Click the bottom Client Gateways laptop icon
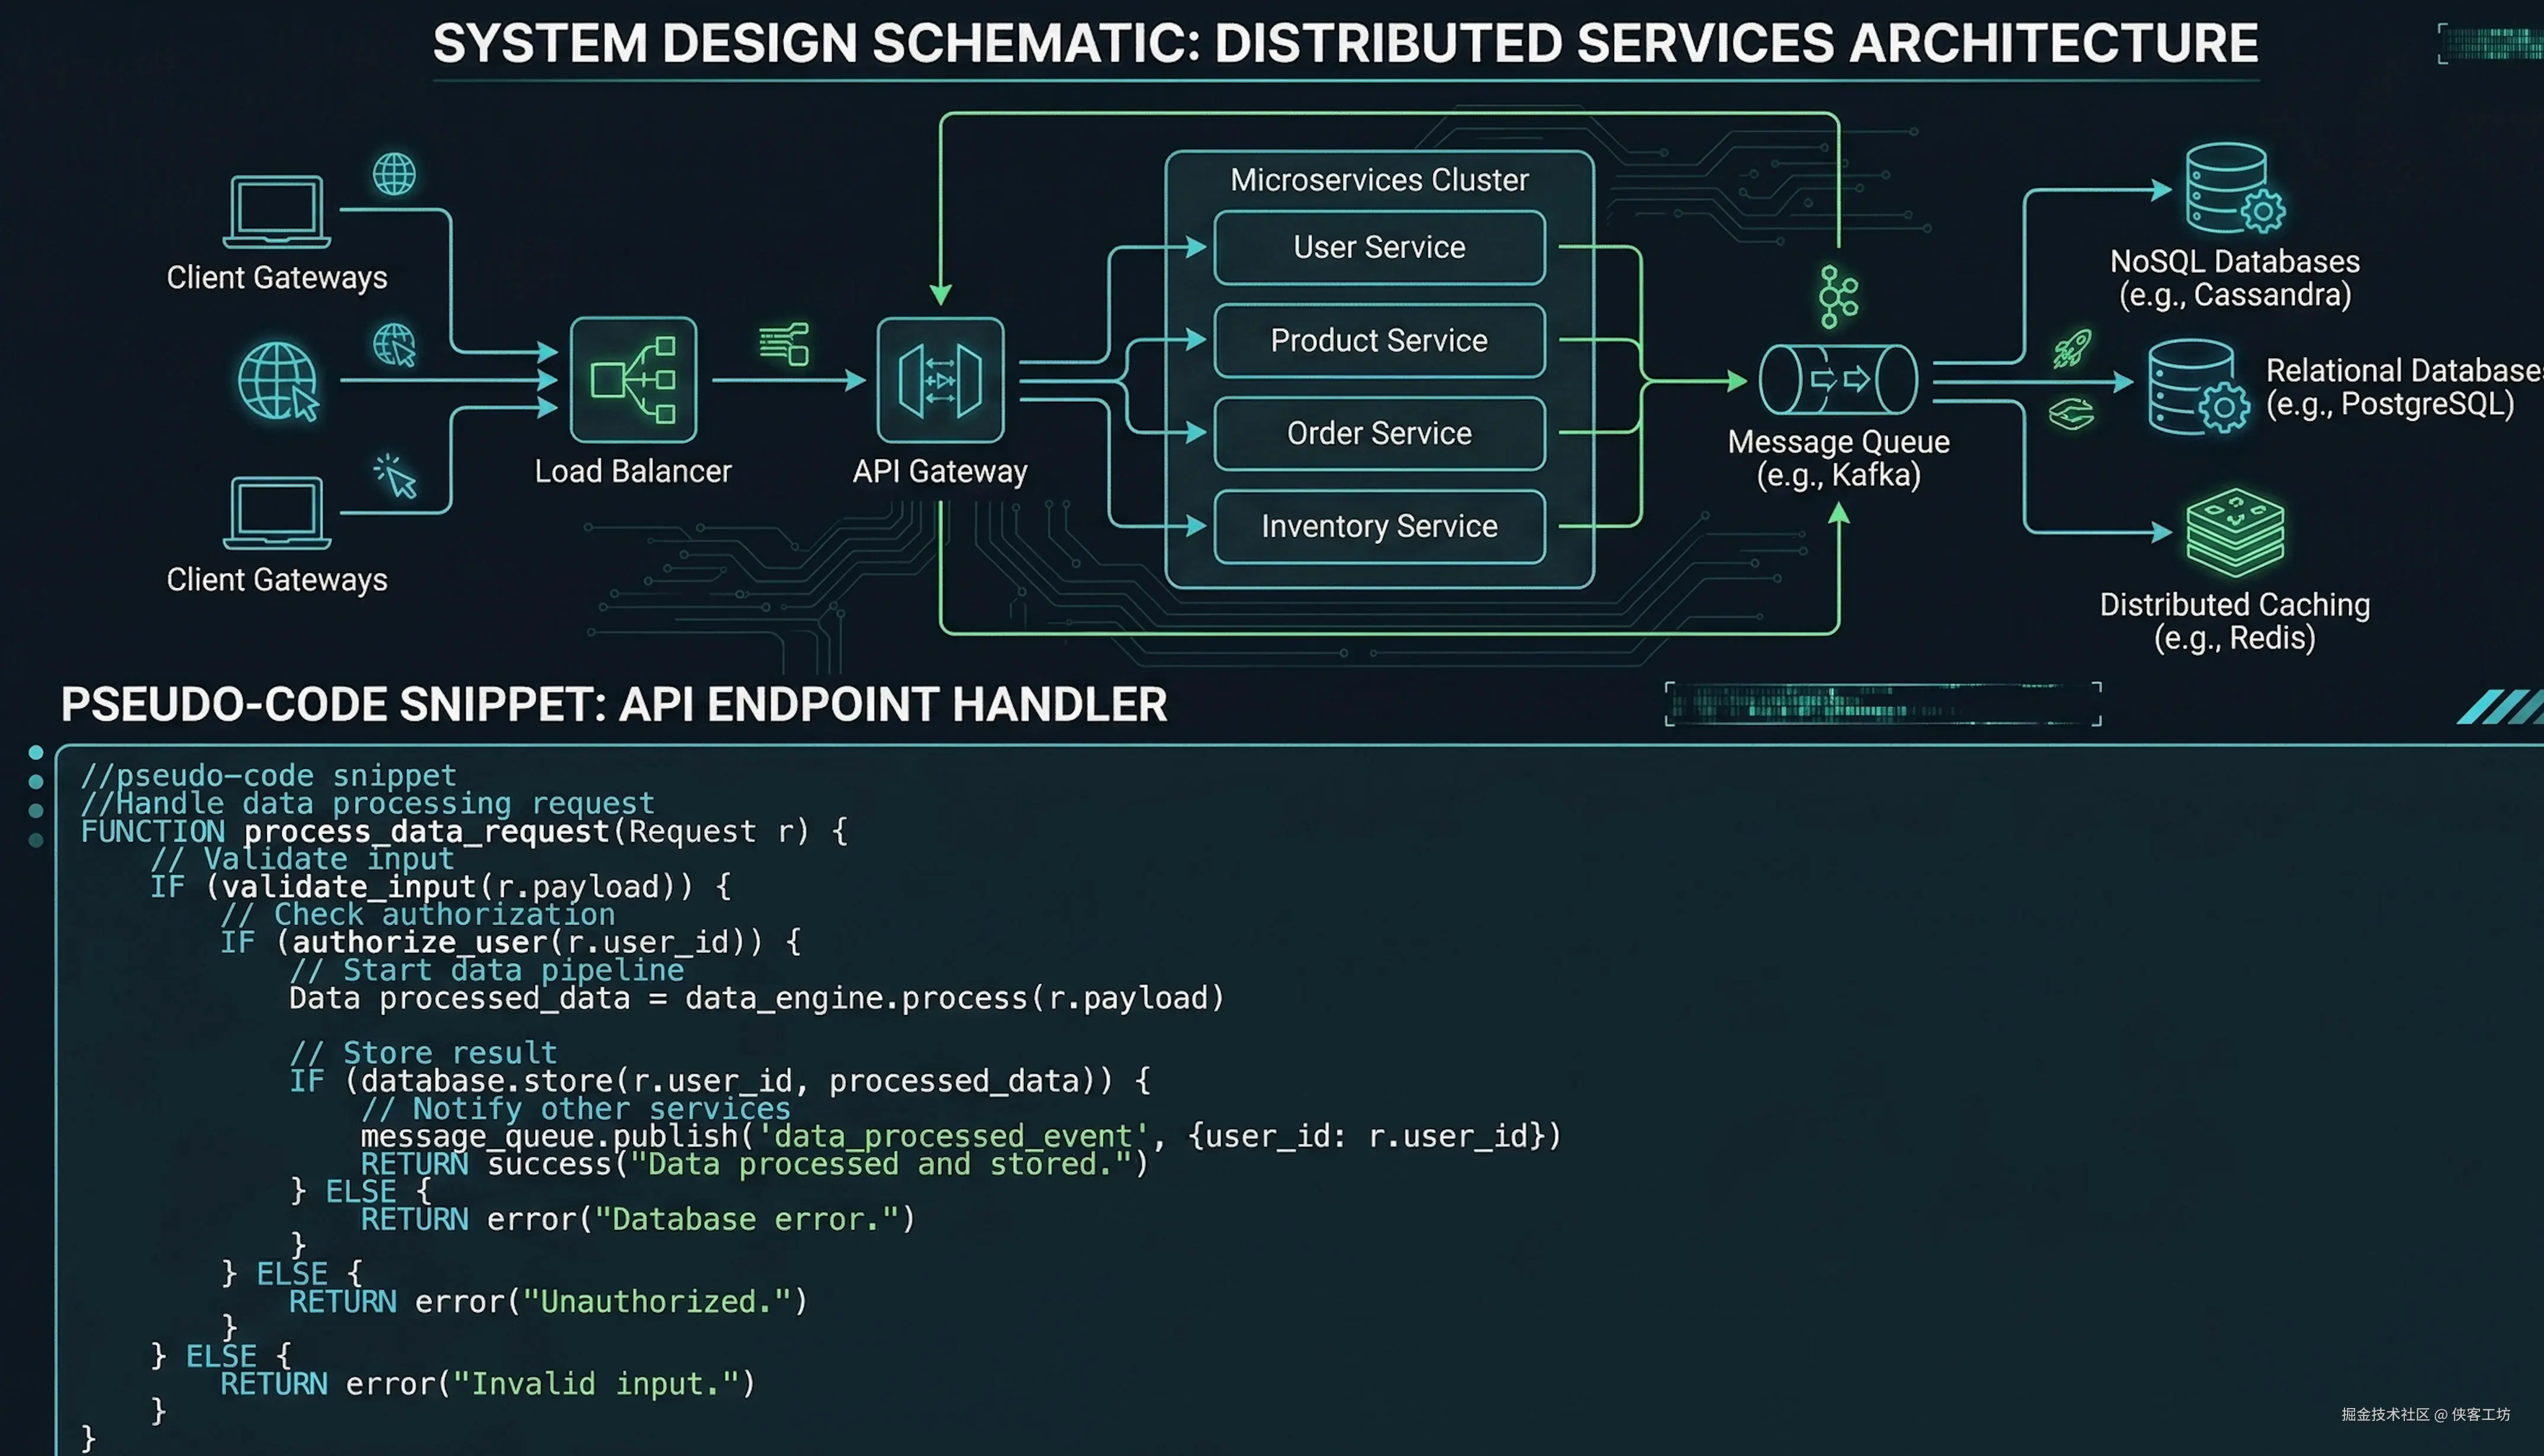 point(276,513)
